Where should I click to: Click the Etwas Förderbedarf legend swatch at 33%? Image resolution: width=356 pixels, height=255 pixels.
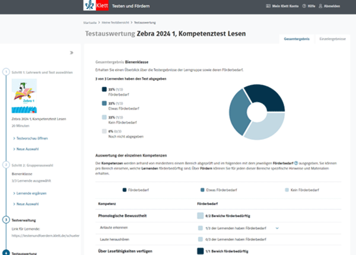(104, 103)
